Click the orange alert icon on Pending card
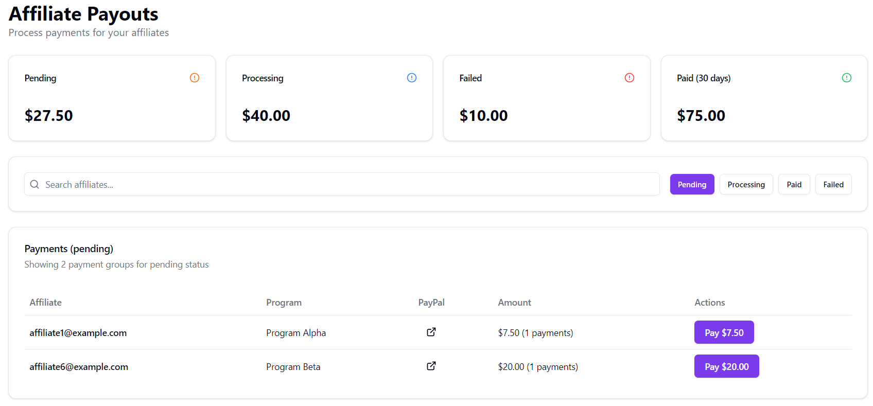Screen dimensions: 873x406 tap(195, 78)
